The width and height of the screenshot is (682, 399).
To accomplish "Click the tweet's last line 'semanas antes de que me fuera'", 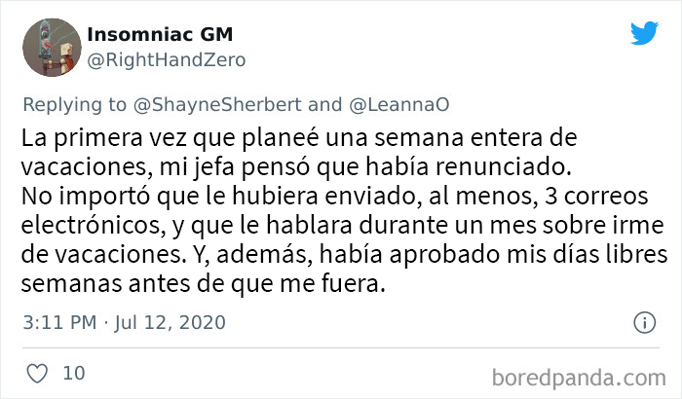I will pos(203,284).
